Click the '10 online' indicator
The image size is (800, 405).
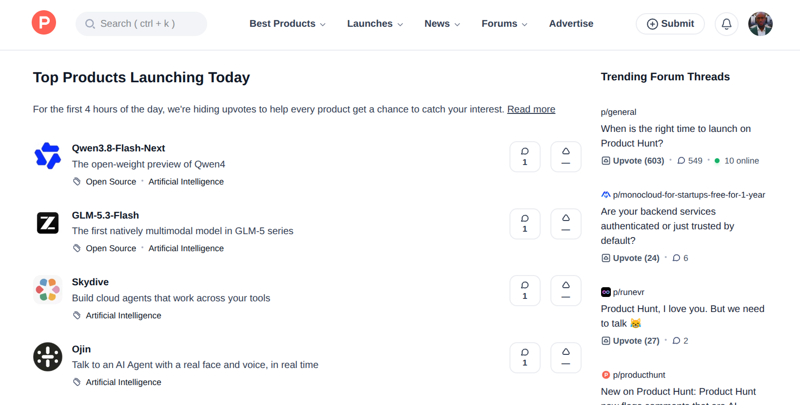point(737,161)
